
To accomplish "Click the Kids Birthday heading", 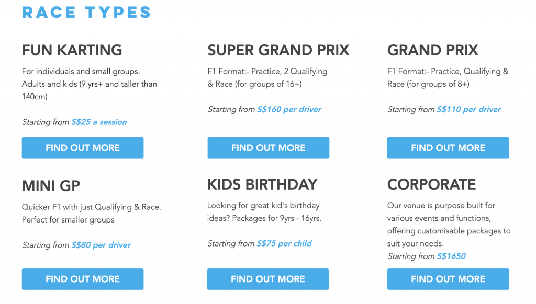I will pos(262,184).
